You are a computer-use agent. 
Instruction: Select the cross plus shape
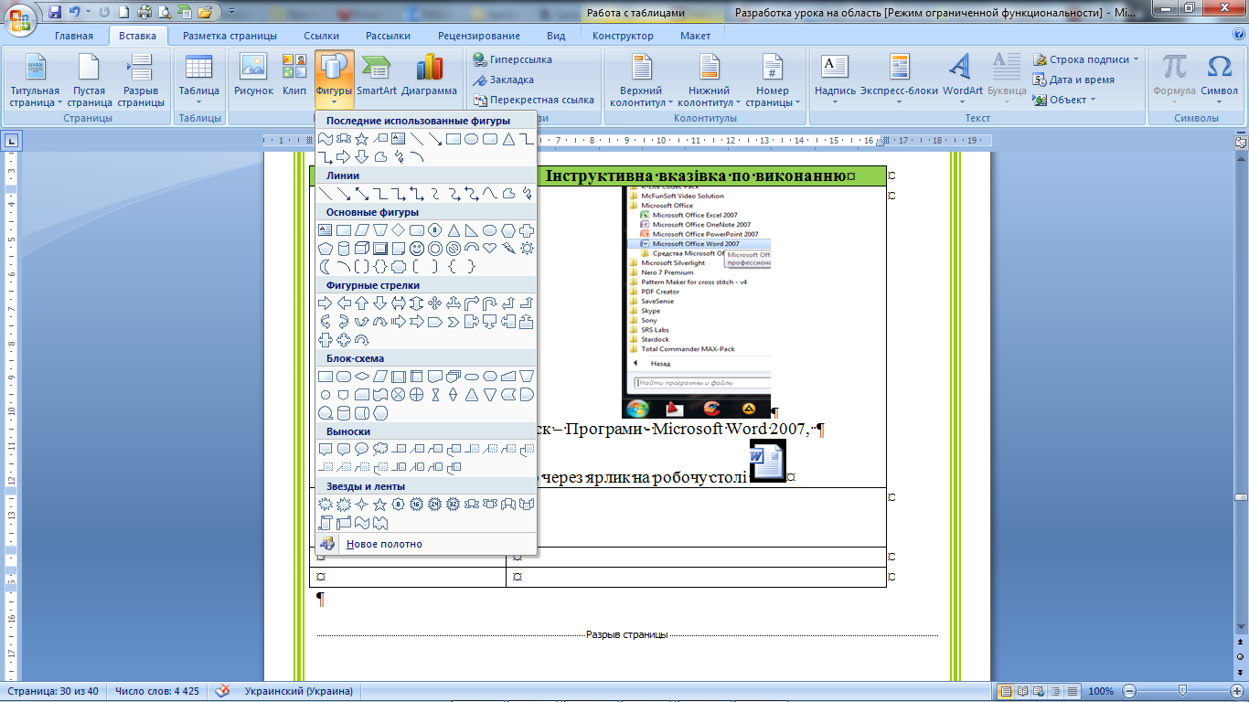527,230
